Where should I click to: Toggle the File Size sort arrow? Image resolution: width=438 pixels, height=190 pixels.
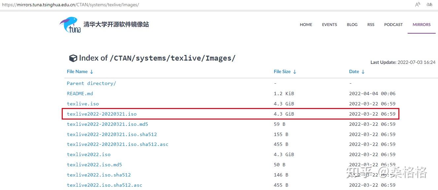click(x=294, y=72)
